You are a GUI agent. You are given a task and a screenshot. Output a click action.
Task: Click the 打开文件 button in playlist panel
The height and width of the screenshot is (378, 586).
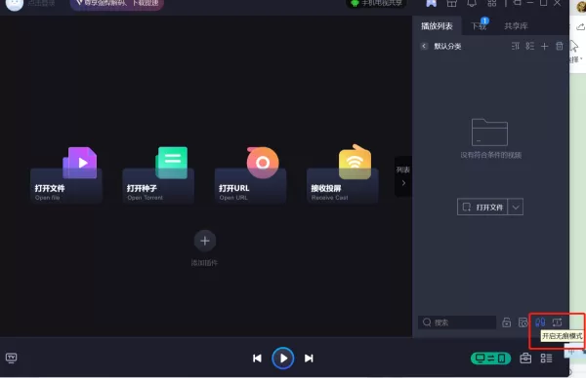(x=482, y=207)
